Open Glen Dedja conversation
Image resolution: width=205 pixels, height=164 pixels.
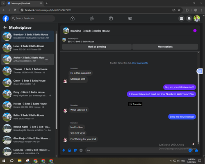pyautogui.click(x=28, y=140)
